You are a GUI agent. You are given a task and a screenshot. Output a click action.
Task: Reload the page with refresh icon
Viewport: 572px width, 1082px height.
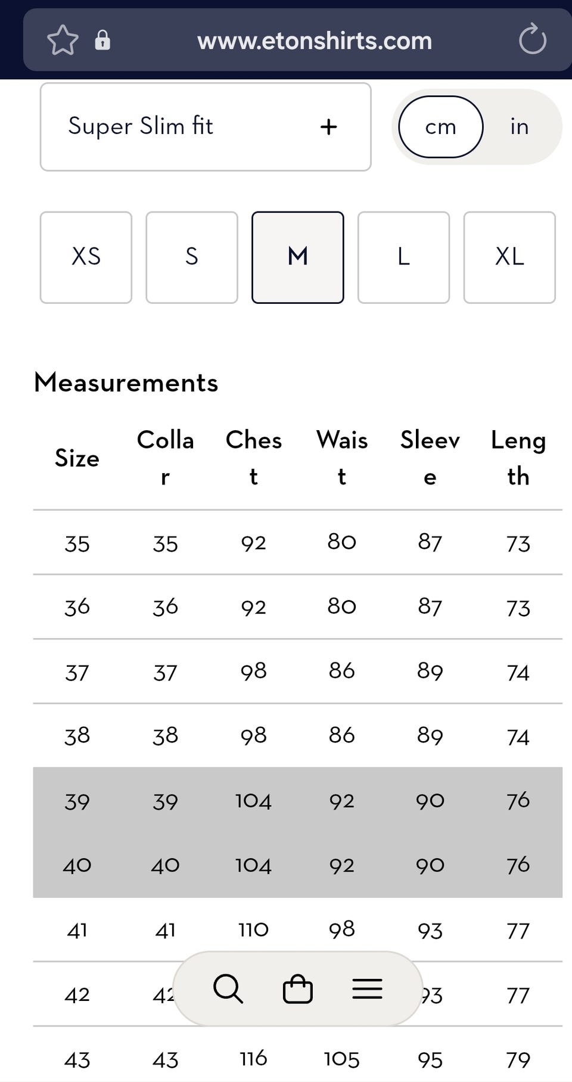click(532, 39)
